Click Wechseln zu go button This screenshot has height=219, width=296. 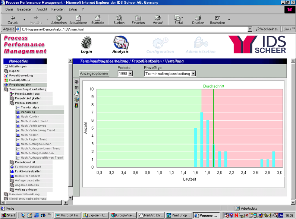[x=267, y=29]
